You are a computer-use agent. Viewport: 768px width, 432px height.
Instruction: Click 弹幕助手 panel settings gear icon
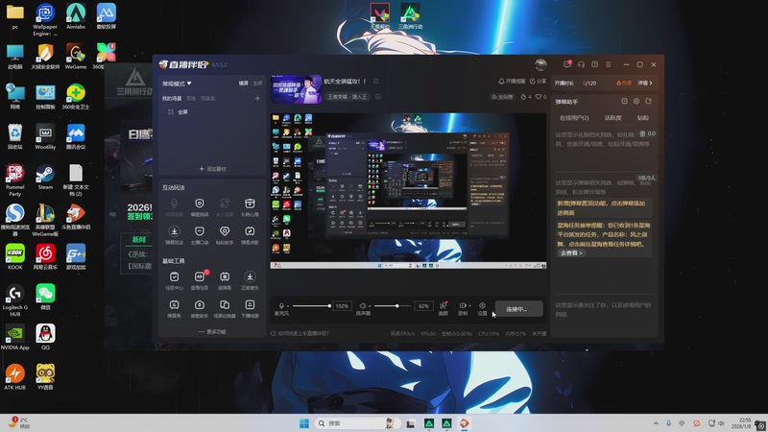636,102
